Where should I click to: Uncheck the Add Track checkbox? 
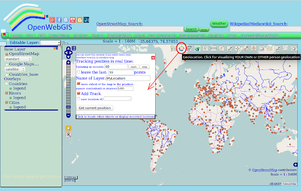[79, 93]
